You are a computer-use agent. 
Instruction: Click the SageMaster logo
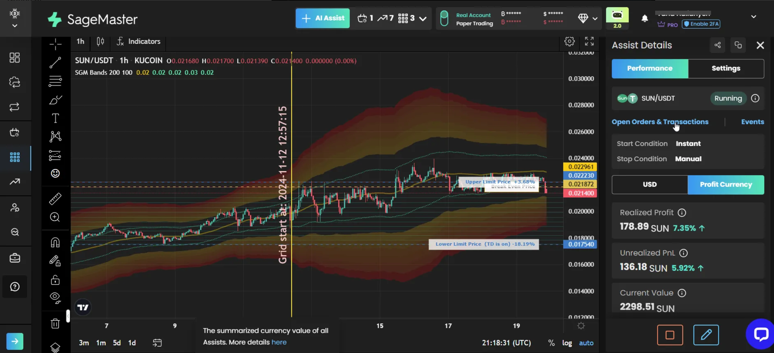93,19
